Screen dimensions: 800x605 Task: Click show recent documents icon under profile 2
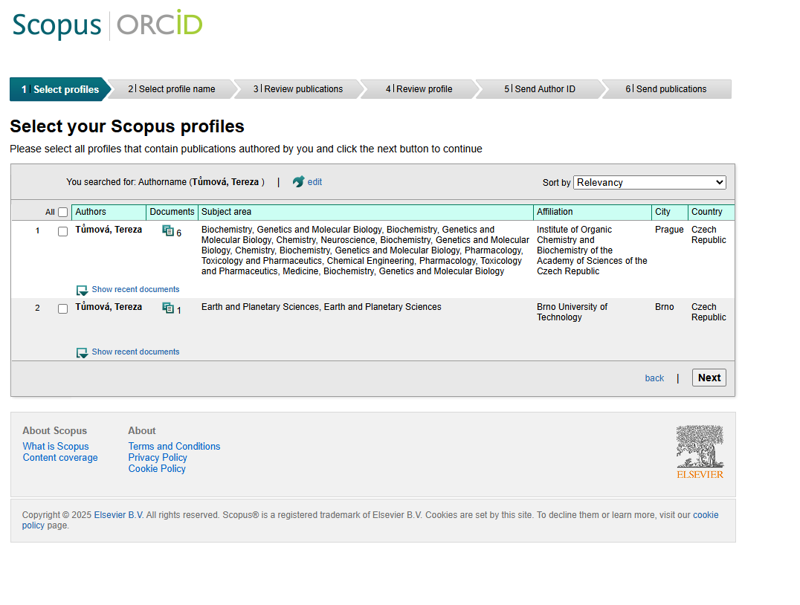(82, 353)
